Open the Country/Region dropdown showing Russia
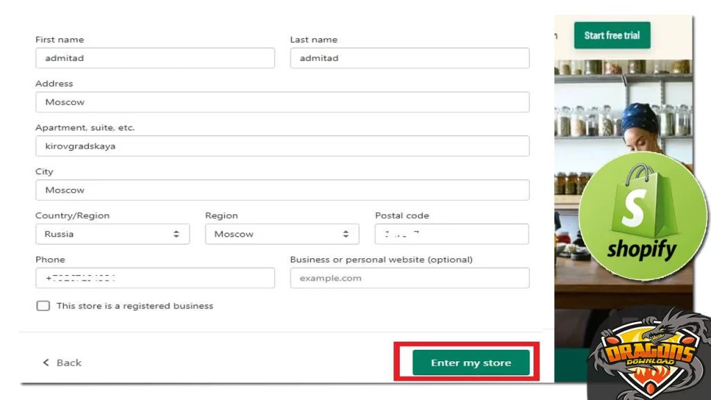This screenshot has height=400, width=711. click(x=111, y=234)
